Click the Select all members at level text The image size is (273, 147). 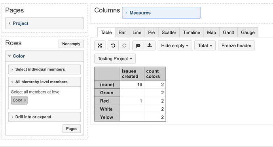pyautogui.click(x=36, y=92)
